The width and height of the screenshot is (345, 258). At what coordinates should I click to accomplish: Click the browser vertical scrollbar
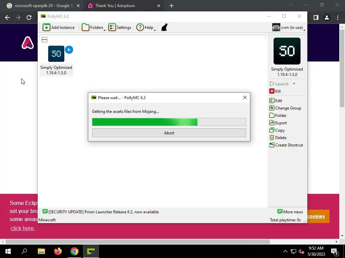tap(342, 69)
